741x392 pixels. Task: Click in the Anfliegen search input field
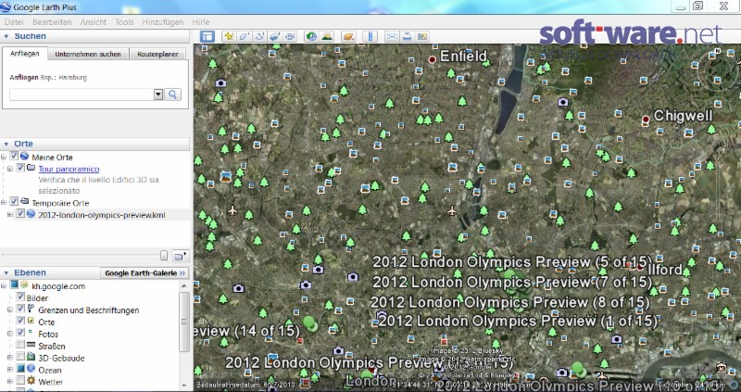coord(82,95)
